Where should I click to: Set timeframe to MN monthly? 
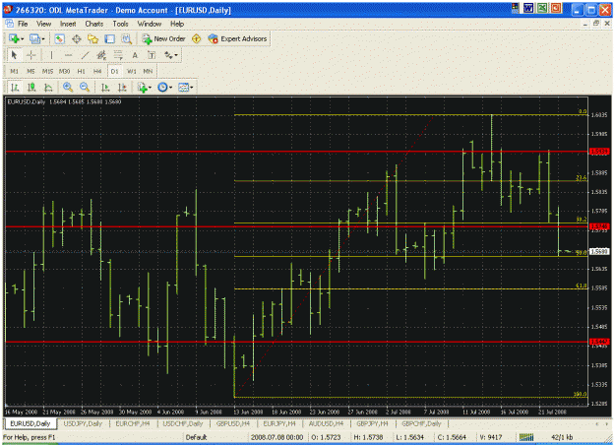[x=148, y=72]
